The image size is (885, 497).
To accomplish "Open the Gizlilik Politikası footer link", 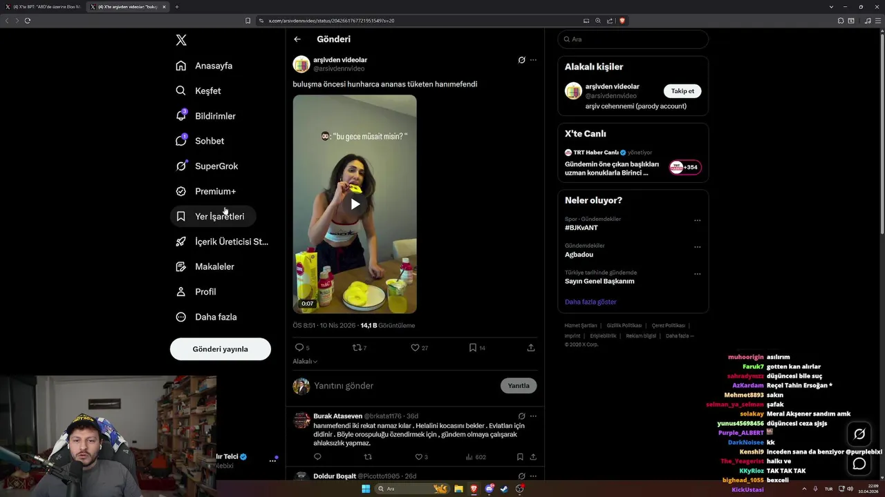I will pos(625,325).
